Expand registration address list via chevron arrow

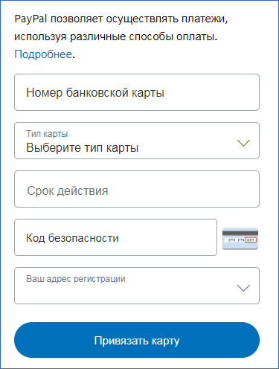click(243, 288)
